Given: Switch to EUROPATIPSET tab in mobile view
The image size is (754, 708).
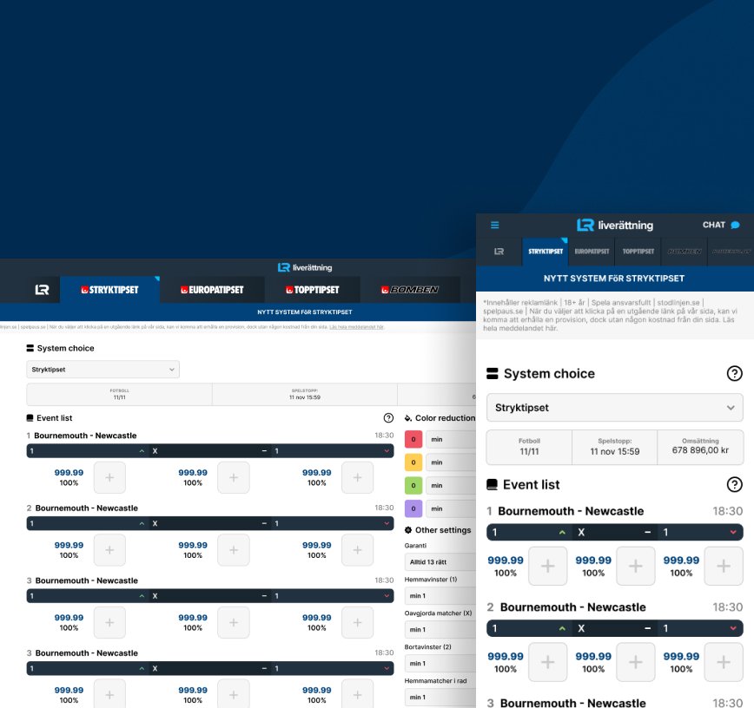Looking at the screenshot, I should click(592, 252).
